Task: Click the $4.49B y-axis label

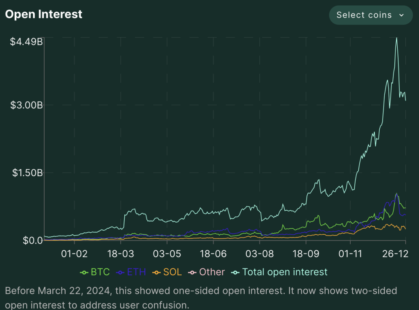Action: click(x=27, y=41)
